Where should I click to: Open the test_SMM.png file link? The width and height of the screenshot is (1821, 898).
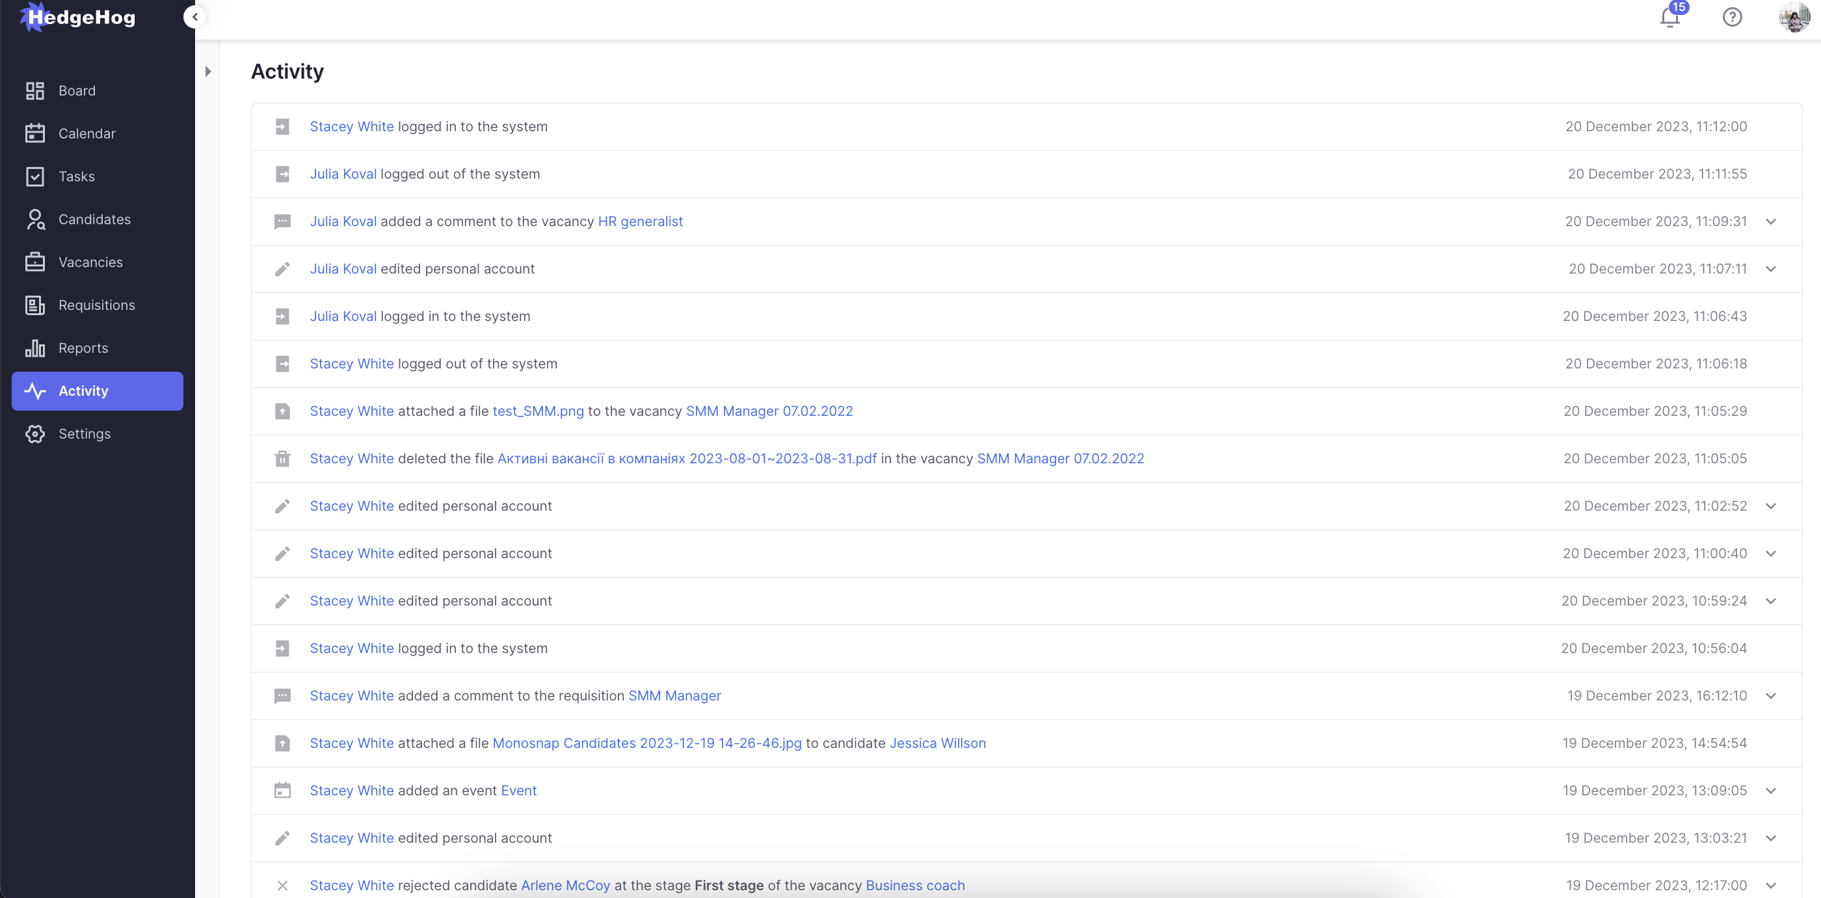(x=538, y=411)
